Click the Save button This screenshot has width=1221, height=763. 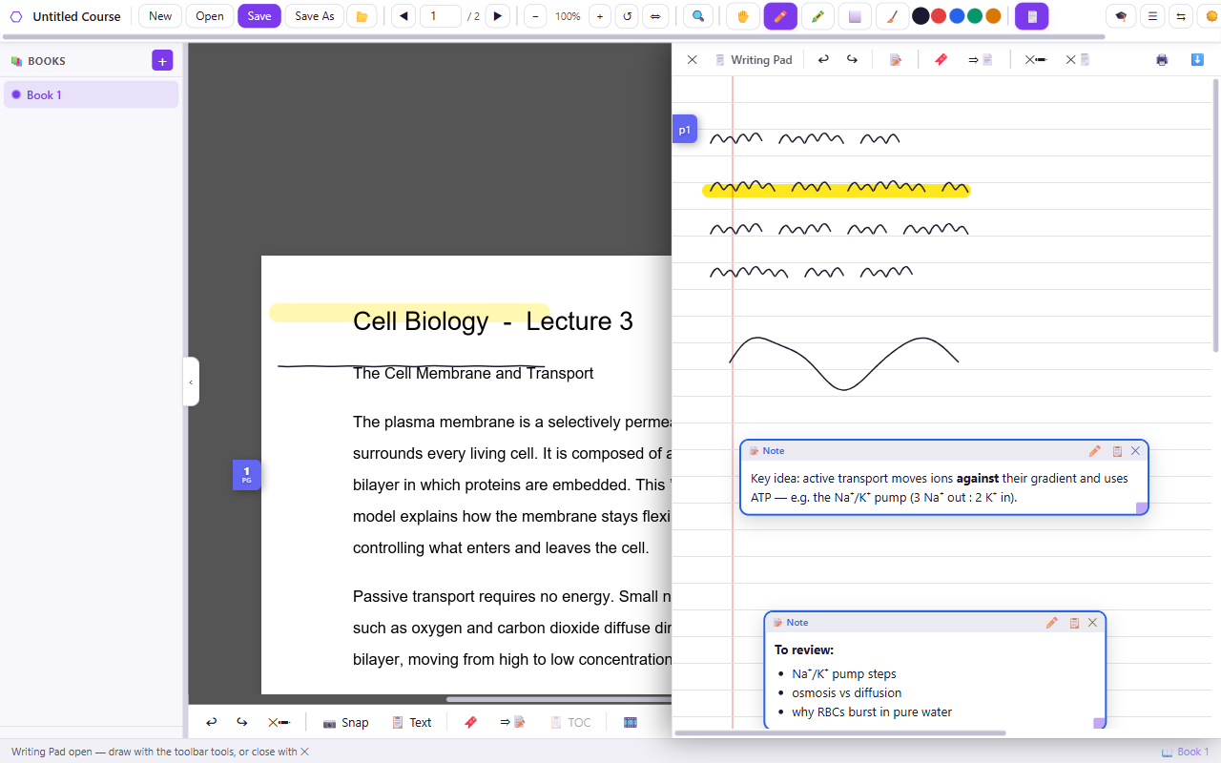click(x=259, y=16)
